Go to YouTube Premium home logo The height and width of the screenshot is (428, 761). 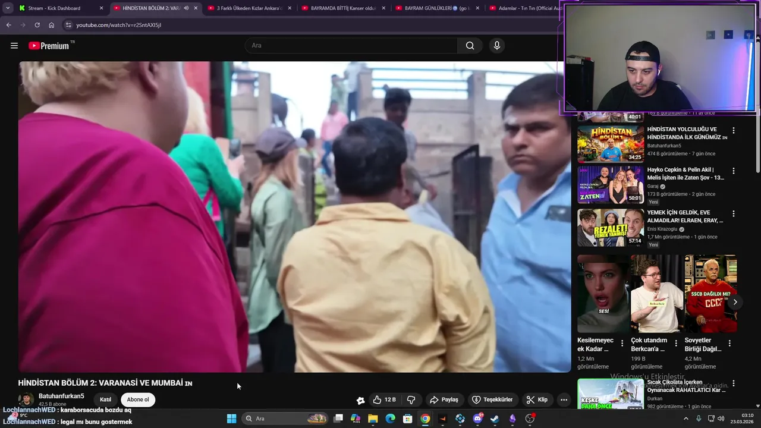[49, 46]
